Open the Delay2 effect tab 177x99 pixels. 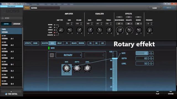(x=74, y=43)
